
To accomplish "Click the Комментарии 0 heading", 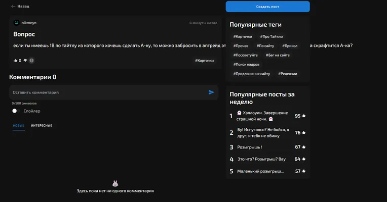I will click(32, 77).
